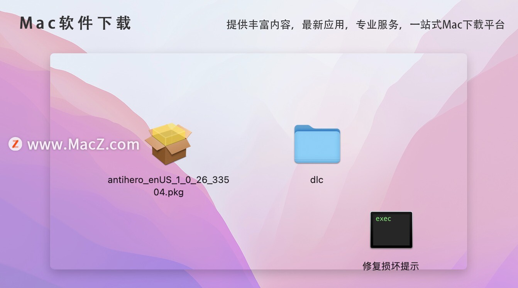Click the yellow cube atop the package box

[x=169, y=134]
